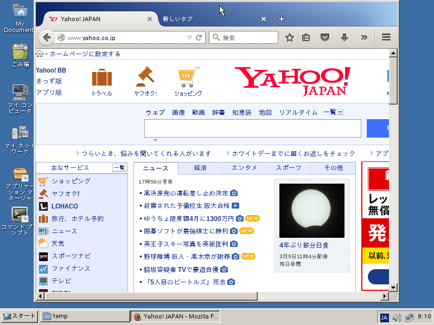Open the Firefox hamburger menu
The image size is (434, 325).
click(386, 37)
